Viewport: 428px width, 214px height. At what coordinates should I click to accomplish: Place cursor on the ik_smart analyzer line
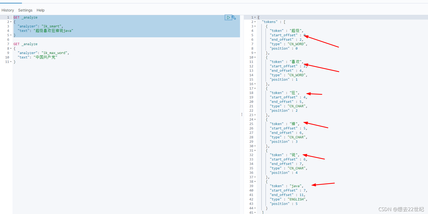[x=40, y=26]
